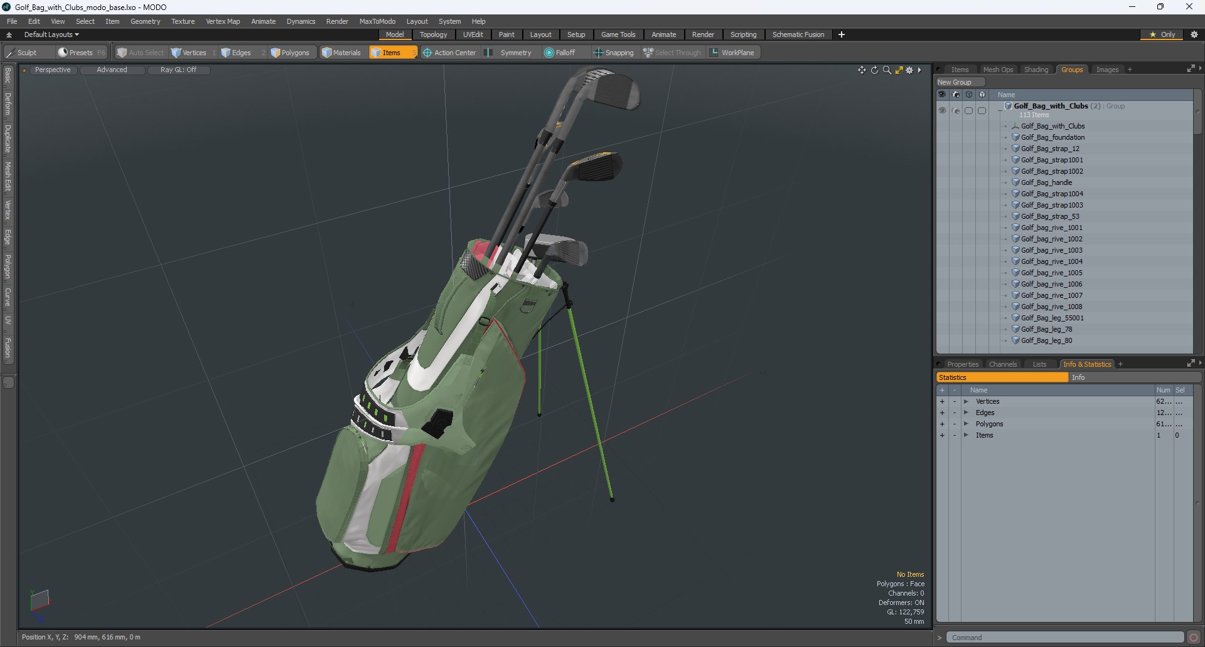1205x647 pixels.
Task: Open the Vertex Map menu
Action: point(223,21)
